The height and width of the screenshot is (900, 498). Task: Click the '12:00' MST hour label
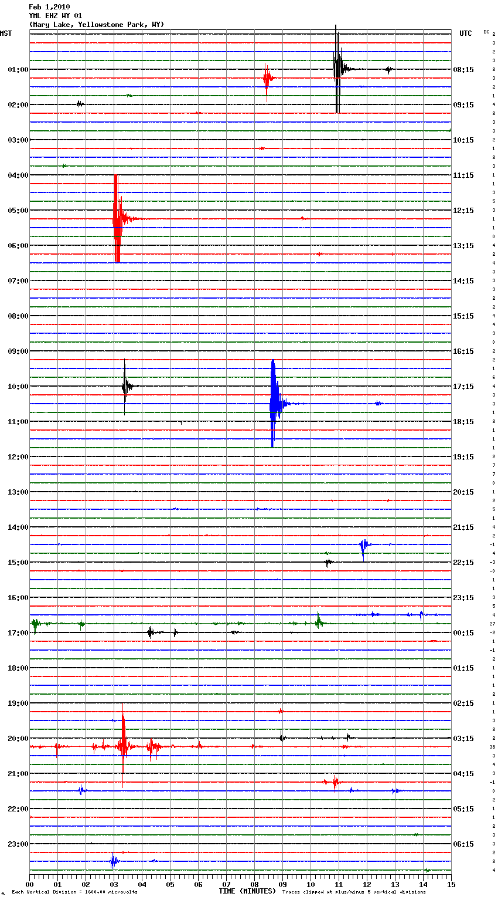coord(18,456)
